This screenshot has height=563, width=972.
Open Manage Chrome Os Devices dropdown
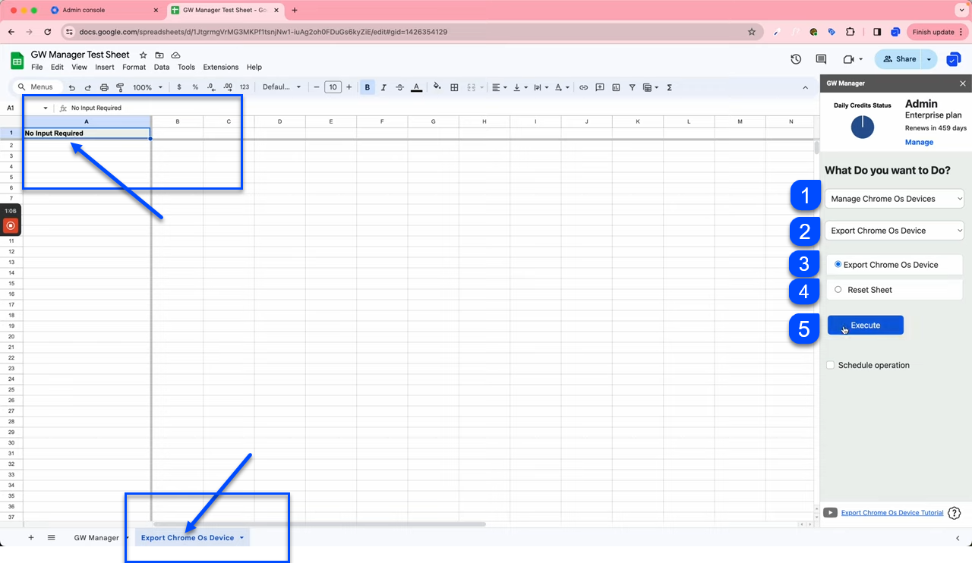(895, 199)
